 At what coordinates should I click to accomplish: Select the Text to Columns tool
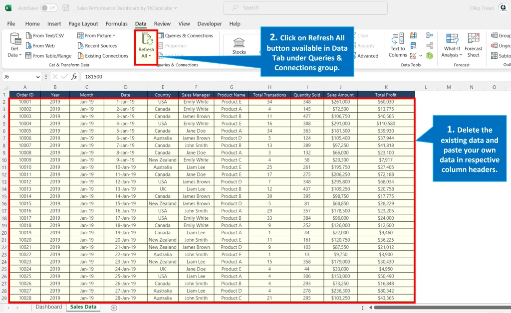tap(397, 45)
